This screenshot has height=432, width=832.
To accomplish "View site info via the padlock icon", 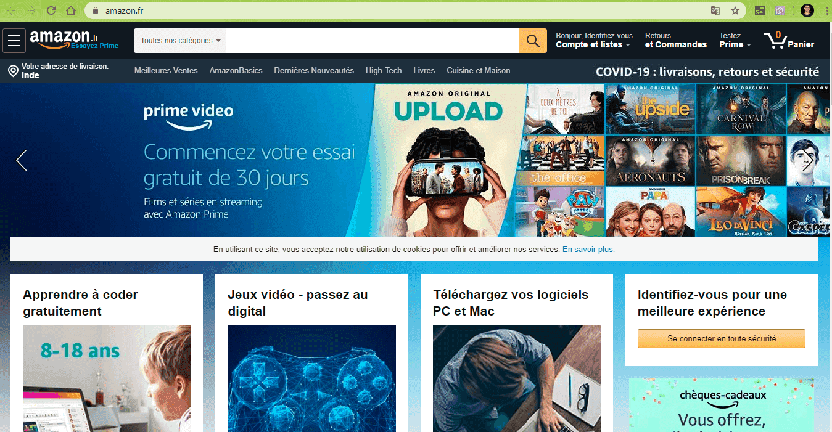I will 96,10.
